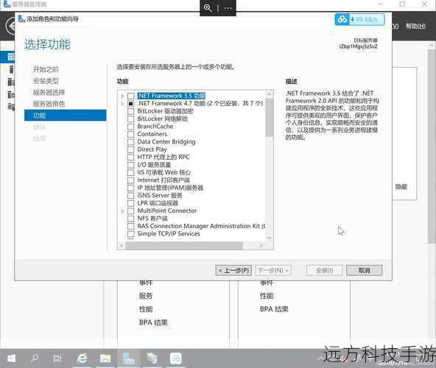This screenshot has height=368, width=436.
Task: Go to 开始之前 wizard step
Action: (46, 69)
